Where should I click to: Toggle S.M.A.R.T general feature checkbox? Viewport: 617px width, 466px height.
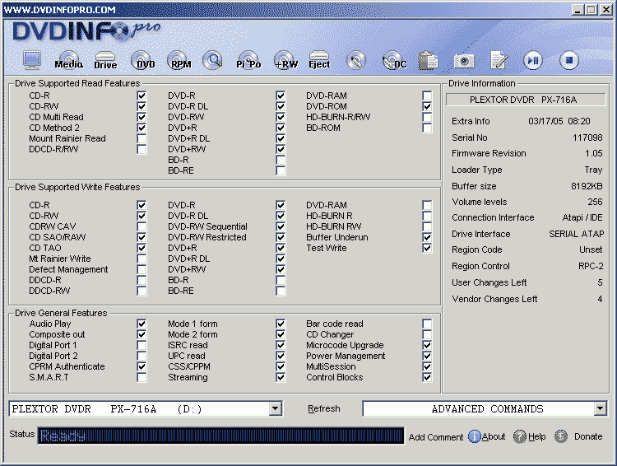pyautogui.click(x=141, y=377)
